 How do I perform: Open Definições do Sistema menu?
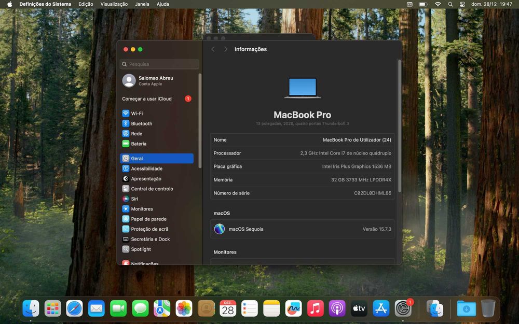[x=45, y=4]
